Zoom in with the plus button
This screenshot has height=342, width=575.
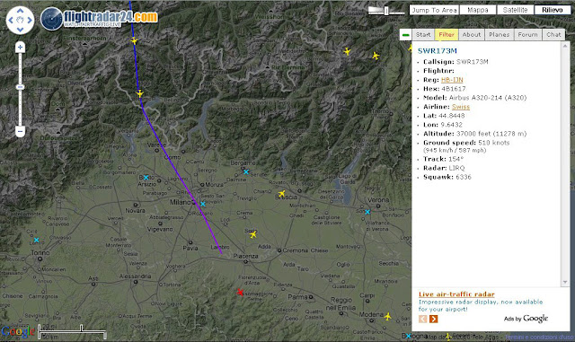coord(20,47)
